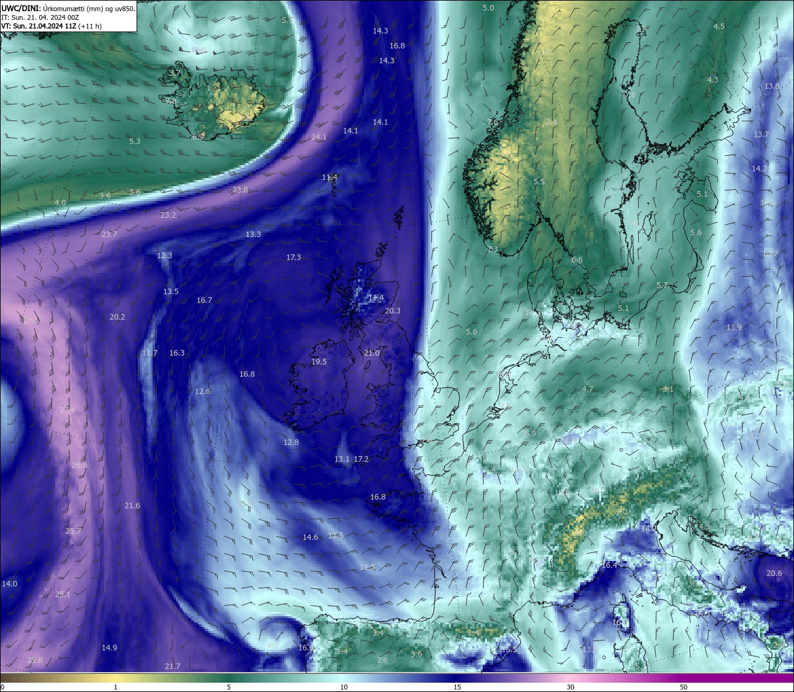This screenshot has width=794, height=692.
Task: Click the '23.7' map value
Action: coord(109,235)
